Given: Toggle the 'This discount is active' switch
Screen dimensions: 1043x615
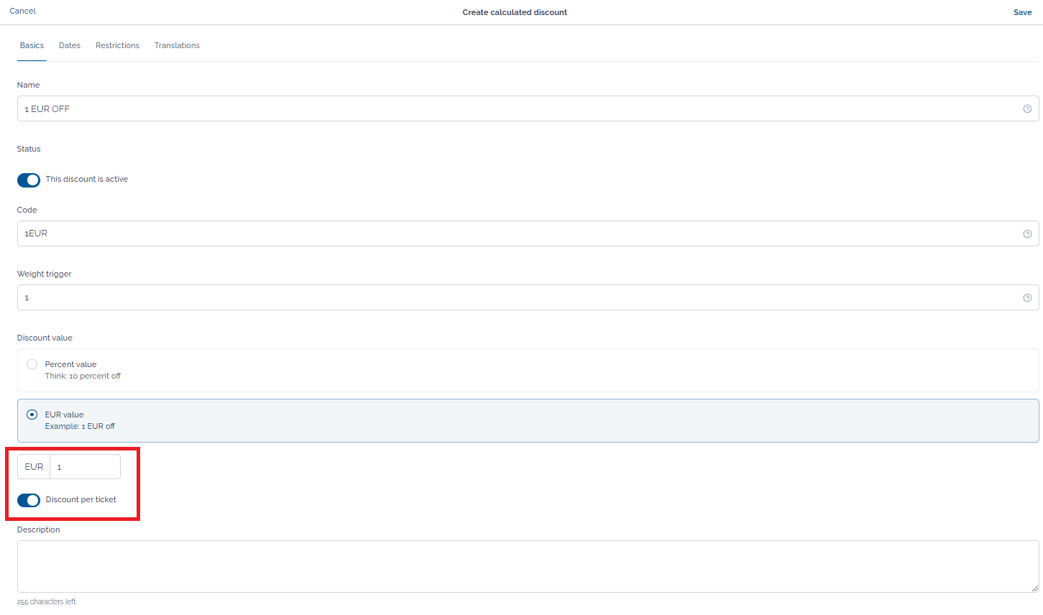Looking at the screenshot, I should coord(29,180).
